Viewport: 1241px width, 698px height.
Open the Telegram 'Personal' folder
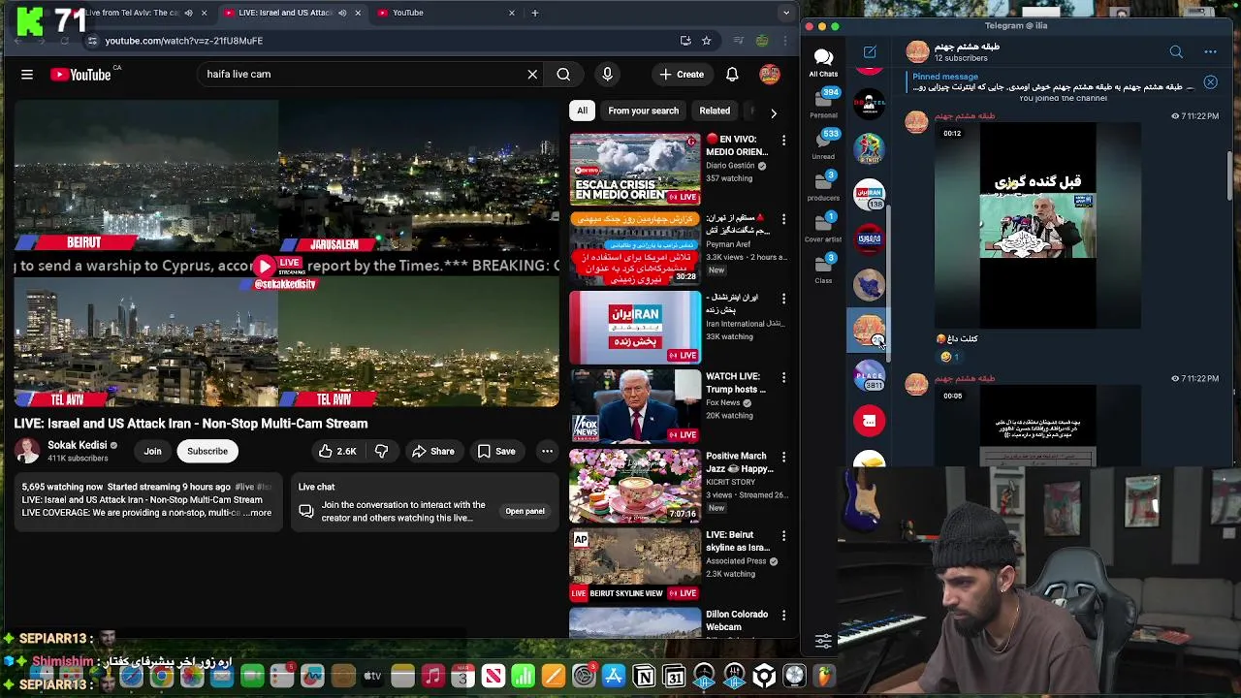tap(823, 105)
